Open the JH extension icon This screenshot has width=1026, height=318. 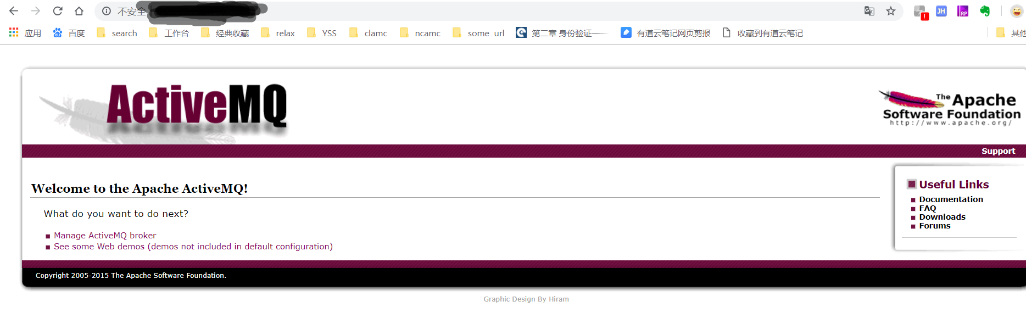[x=941, y=11]
